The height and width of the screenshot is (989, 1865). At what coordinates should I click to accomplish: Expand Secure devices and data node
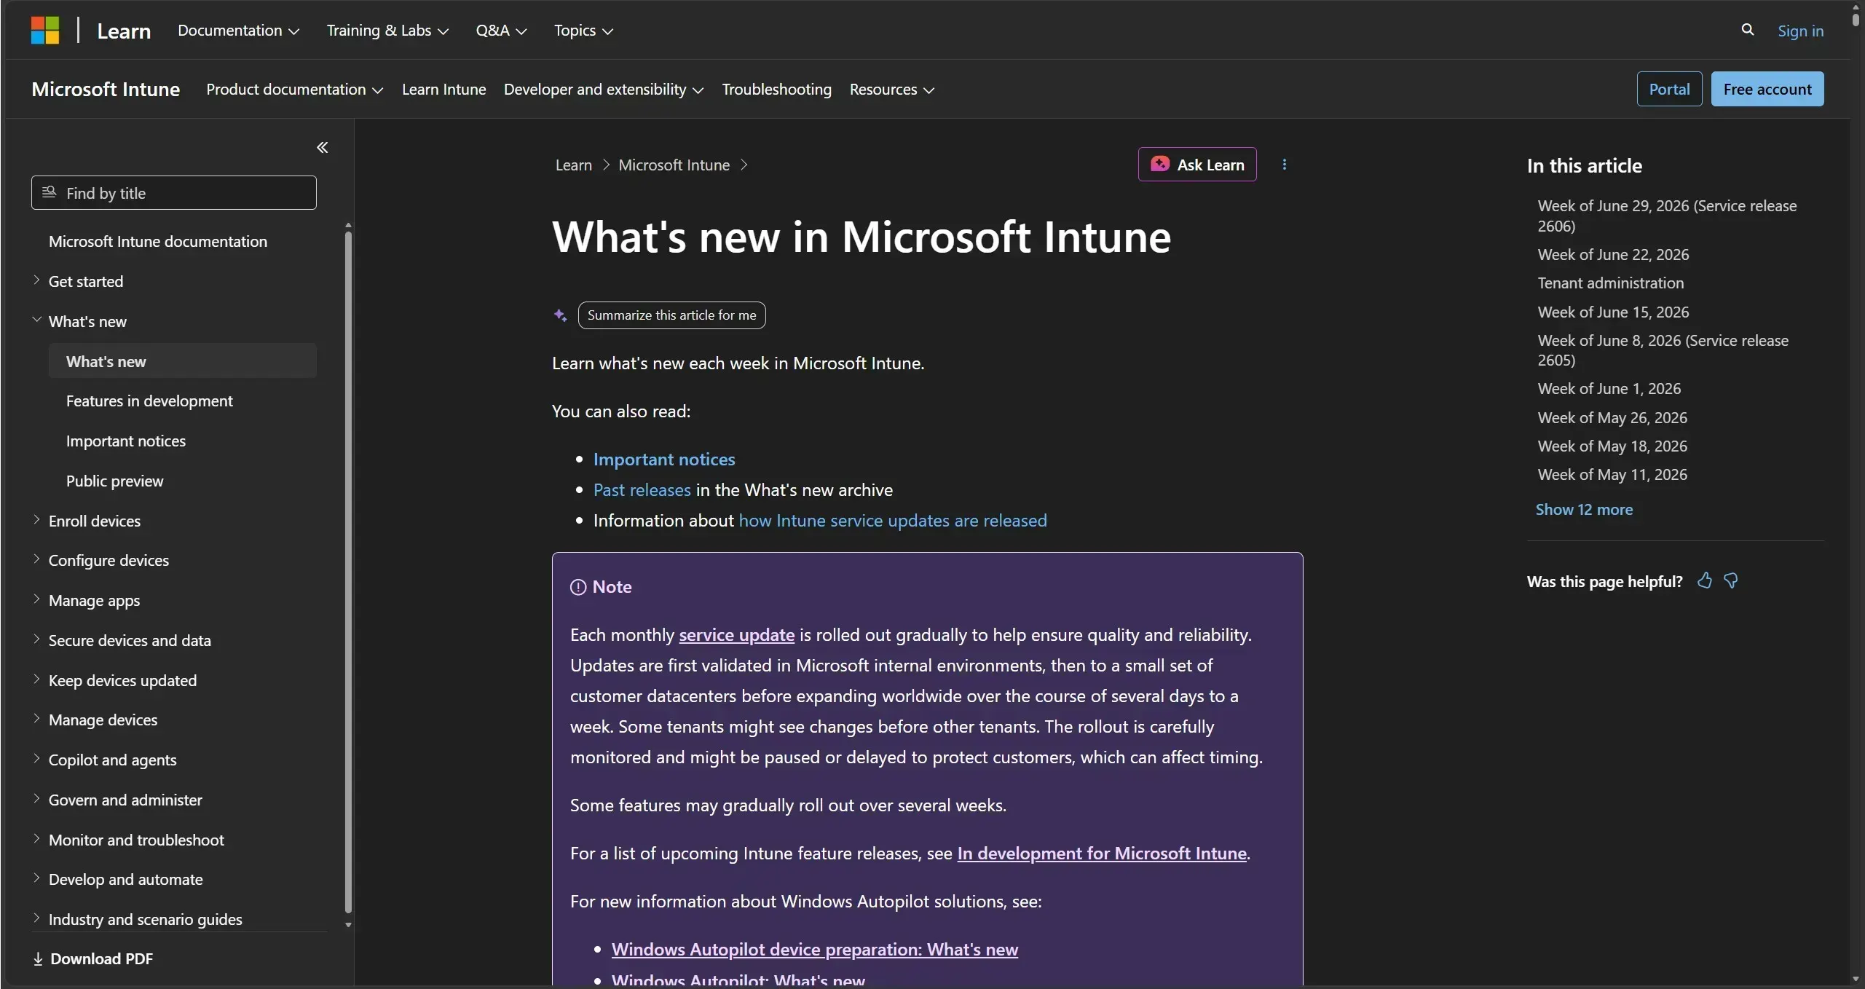(x=36, y=639)
